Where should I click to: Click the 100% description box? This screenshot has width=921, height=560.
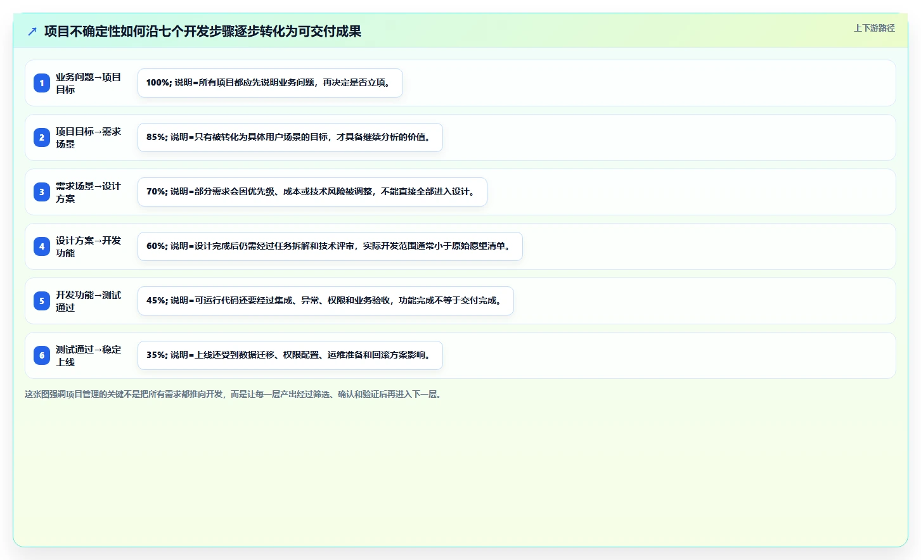(x=270, y=83)
